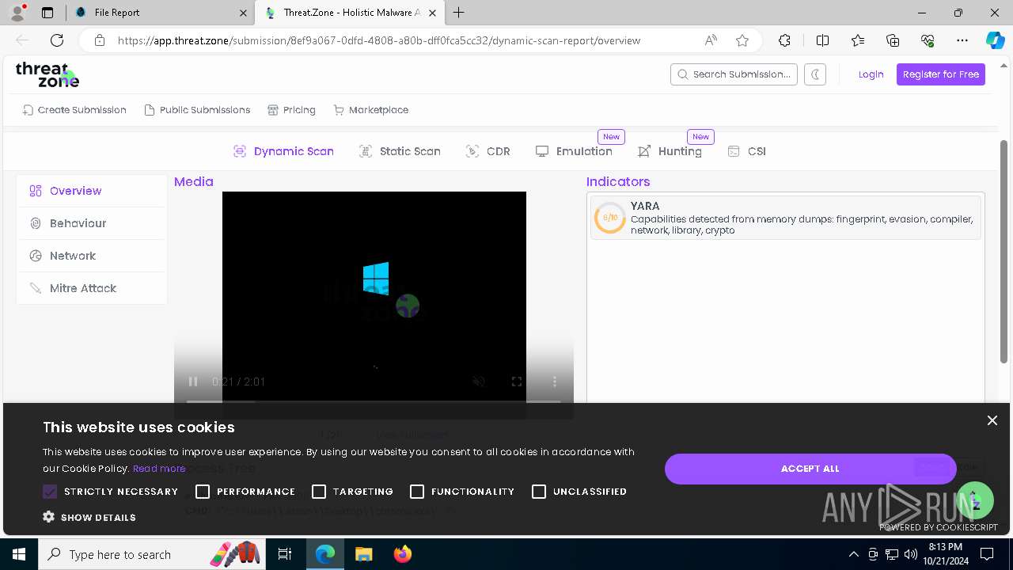
Task: Enable Performance cookies checkbox
Action: pyautogui.click(x=203, y=492)
